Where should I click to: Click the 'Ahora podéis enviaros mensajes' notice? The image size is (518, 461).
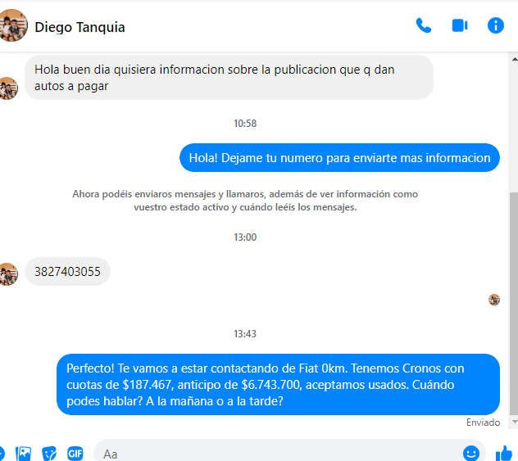[x=245, y=201]
